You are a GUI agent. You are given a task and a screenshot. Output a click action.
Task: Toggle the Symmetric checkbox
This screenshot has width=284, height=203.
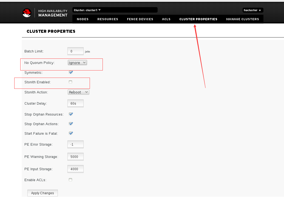(71, 72)
